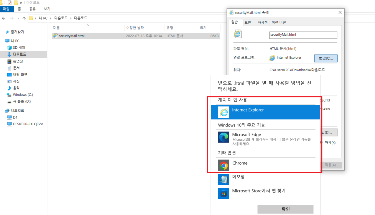Open the 동영상 folder in sidebar
This screenshot has width=375, height=215.
[x=15, y=61]
